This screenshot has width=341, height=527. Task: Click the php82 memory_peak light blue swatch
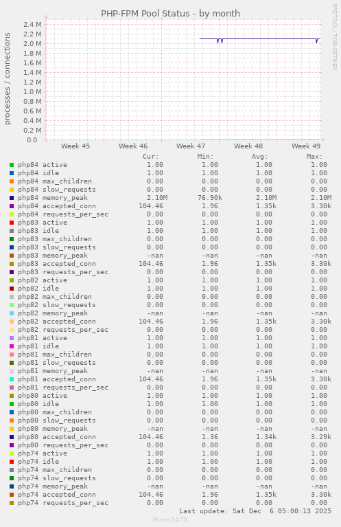(12, 313)
